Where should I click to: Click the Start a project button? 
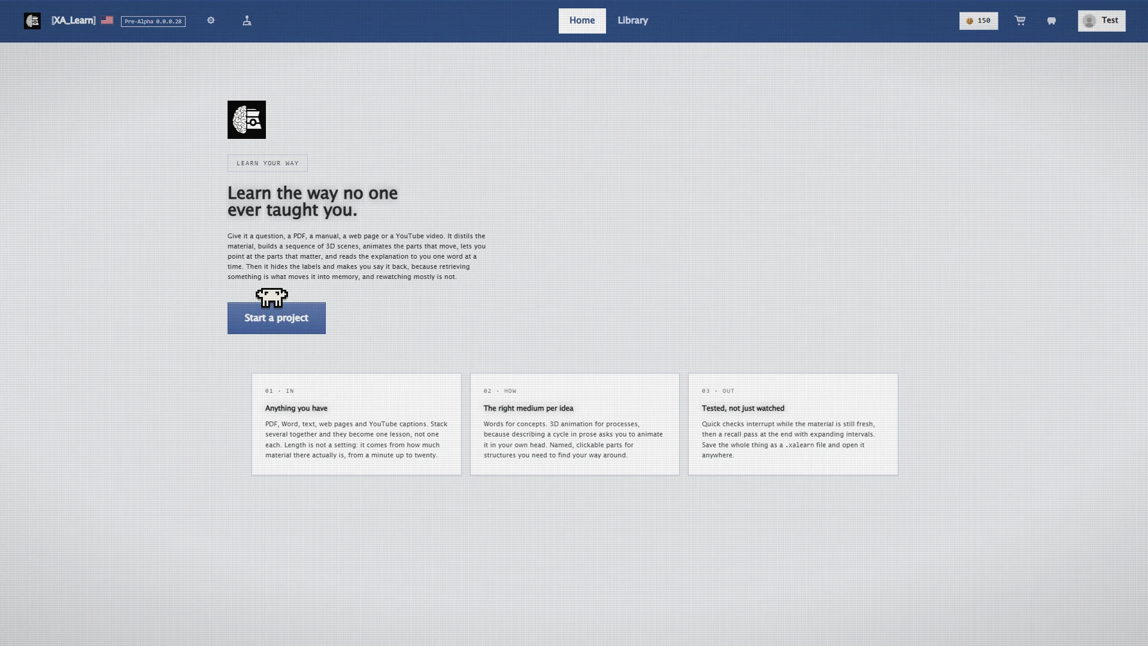pyautogui.click(x=277, y=318)
